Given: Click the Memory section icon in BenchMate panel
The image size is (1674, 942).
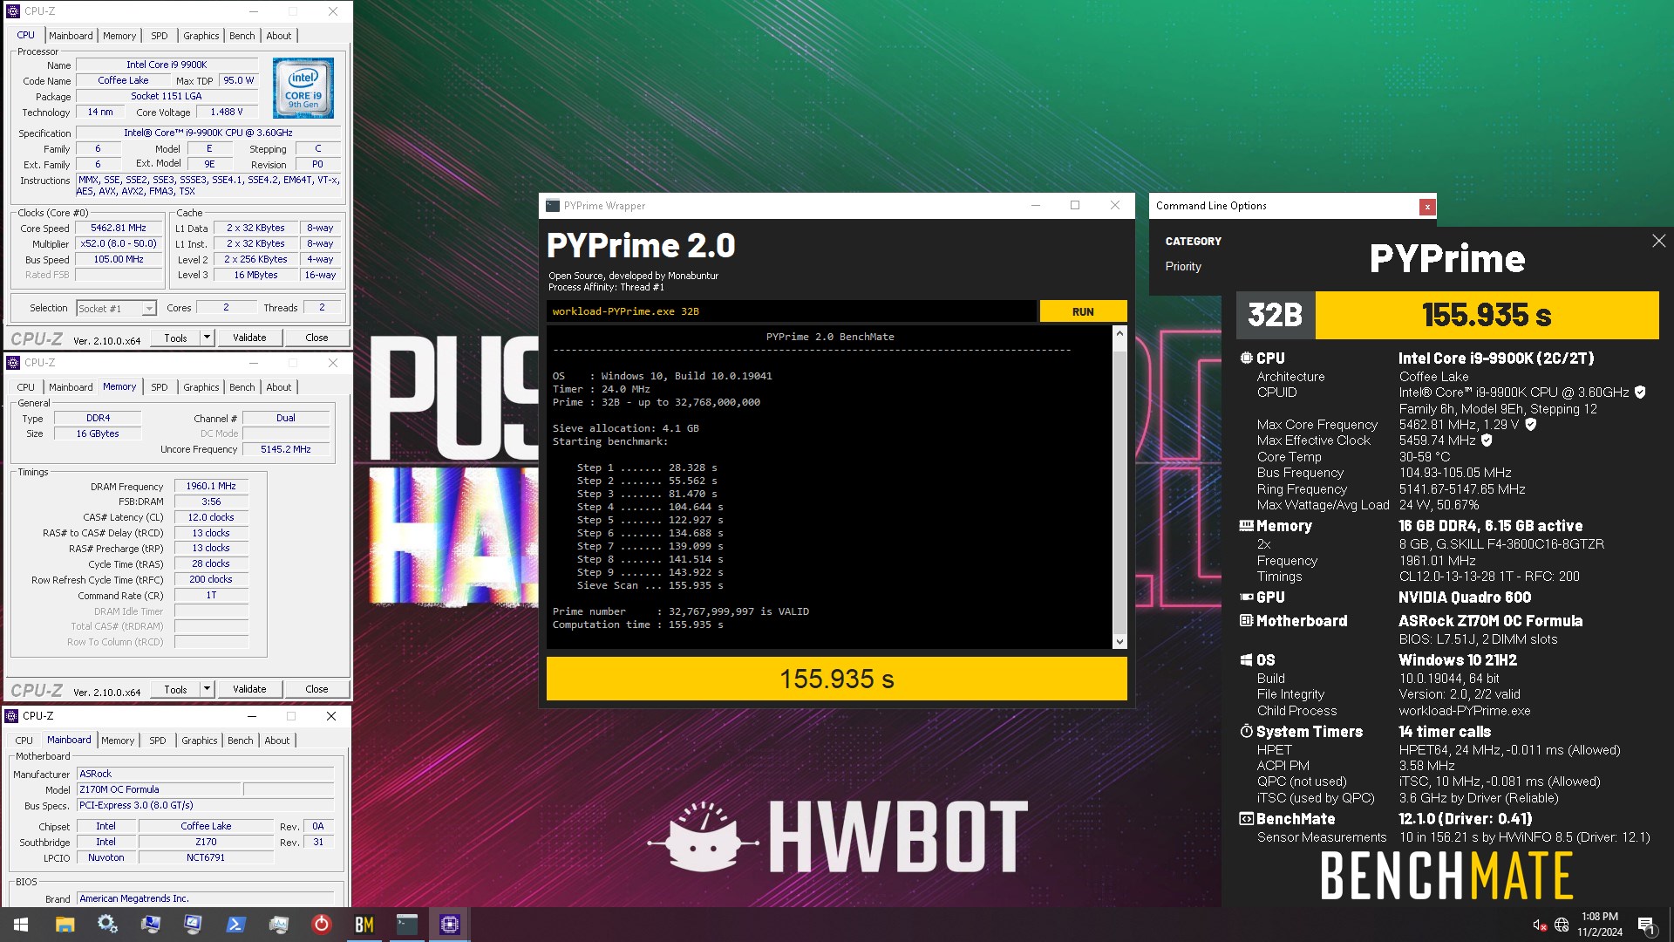Looking at the screenshot, I should [x=1246, y=526].
